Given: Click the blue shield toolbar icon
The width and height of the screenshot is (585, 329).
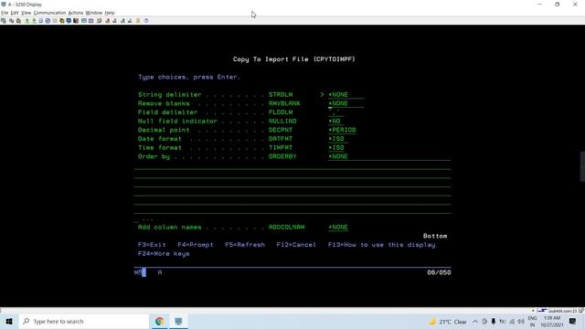Looking at the screenshot, I should coord(69,21).
